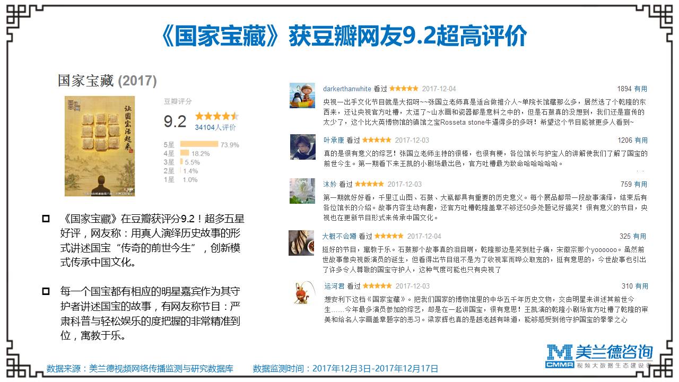Image resolution: width=679 pixels, height=382 pixels.
Task: Open 沫妗's user profile link
Action: pos(330,184)
